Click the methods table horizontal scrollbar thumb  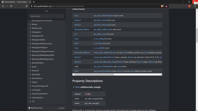pyautogui.click(x=94, y=75)
